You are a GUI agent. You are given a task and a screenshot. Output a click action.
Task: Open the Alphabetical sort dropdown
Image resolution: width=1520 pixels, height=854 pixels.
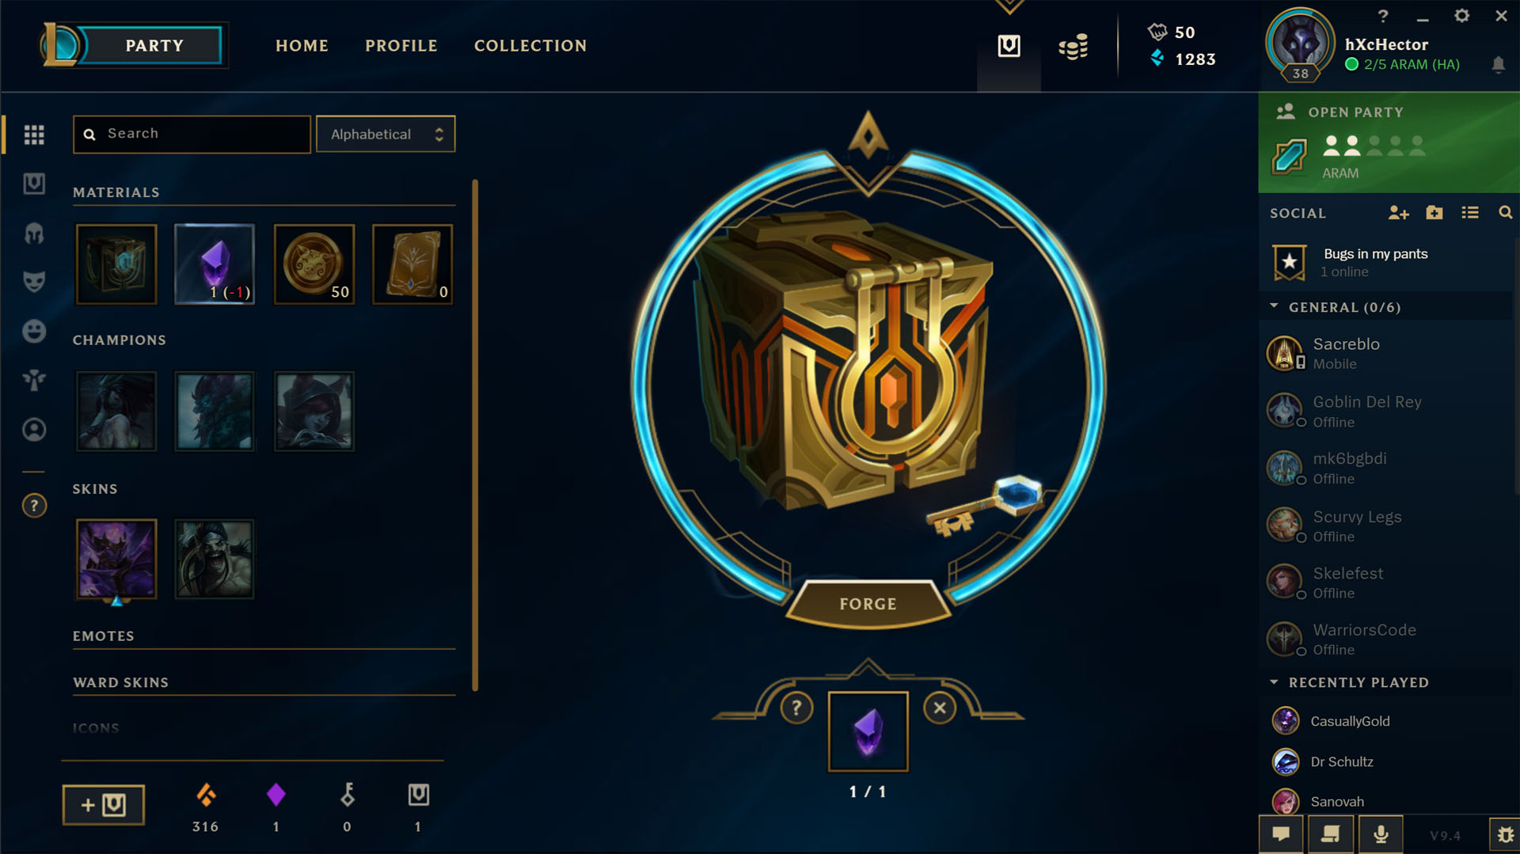[386, 134]
